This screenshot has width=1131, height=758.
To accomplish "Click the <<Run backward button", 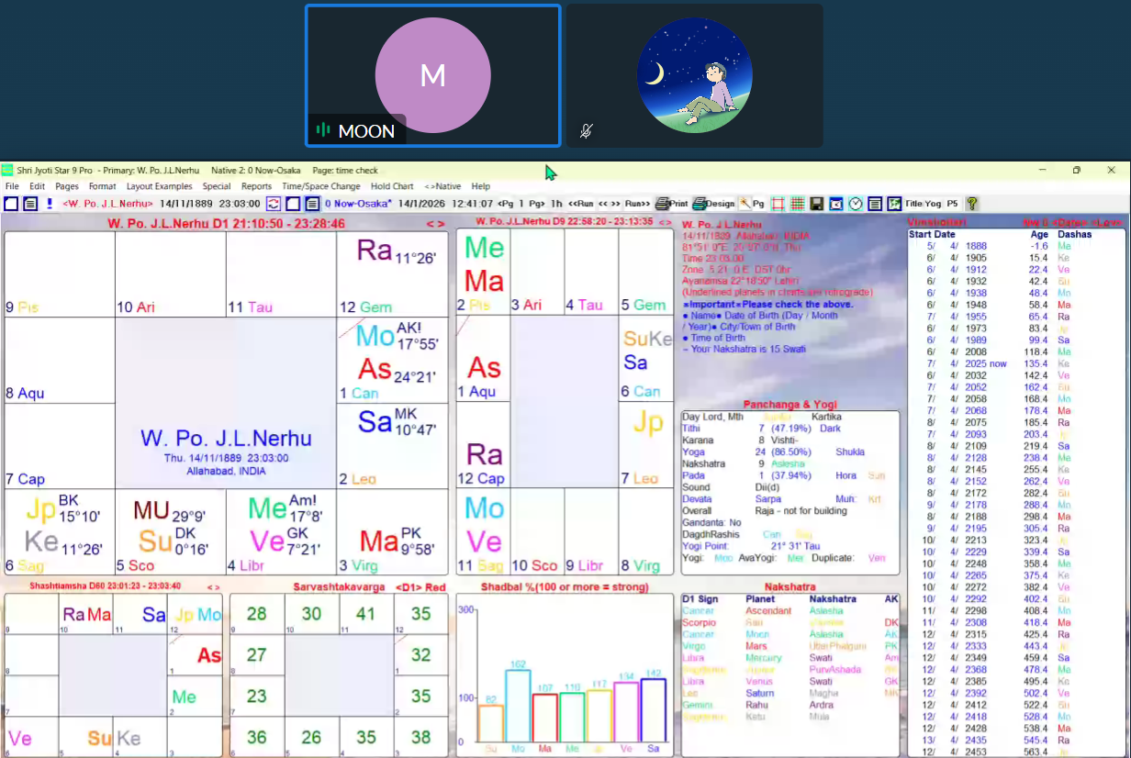I will [x=581, y=204].
